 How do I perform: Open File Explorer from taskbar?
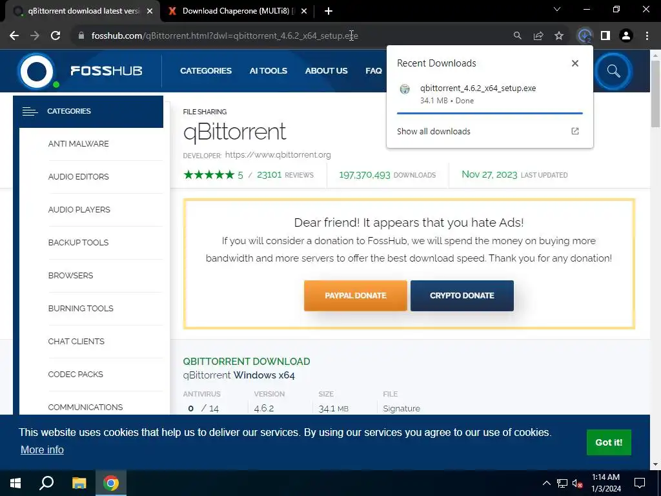[79, 483]
